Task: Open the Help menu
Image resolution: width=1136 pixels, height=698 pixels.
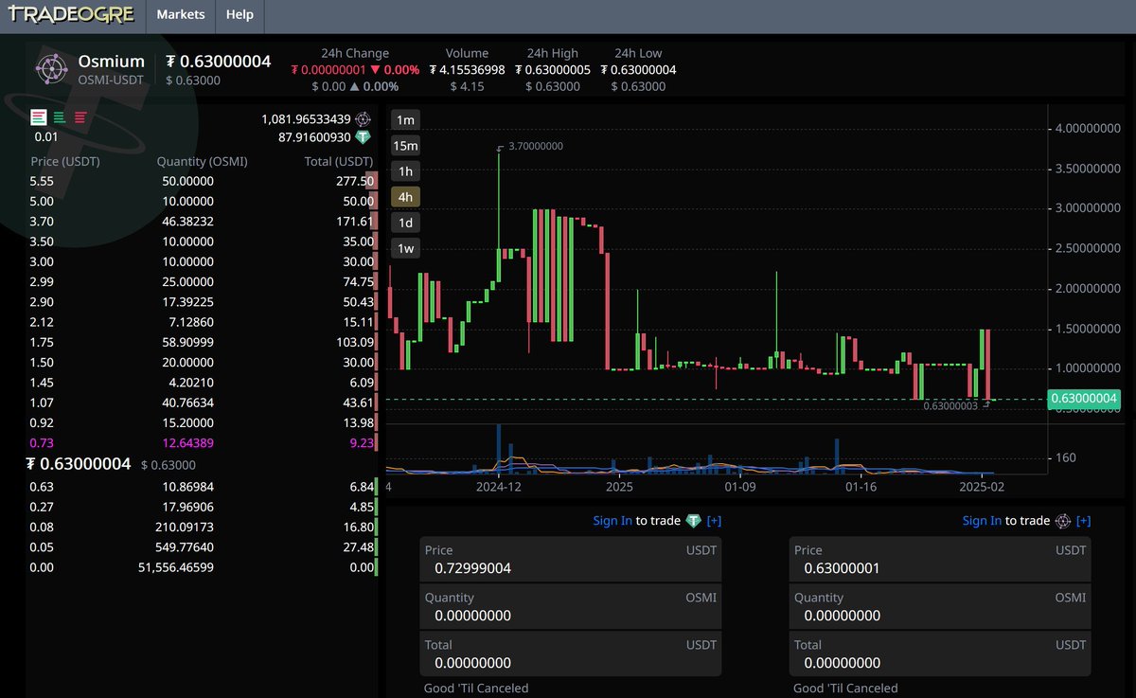Action: (240, 15)
